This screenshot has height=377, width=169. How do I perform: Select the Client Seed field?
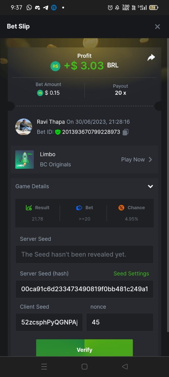49,322
